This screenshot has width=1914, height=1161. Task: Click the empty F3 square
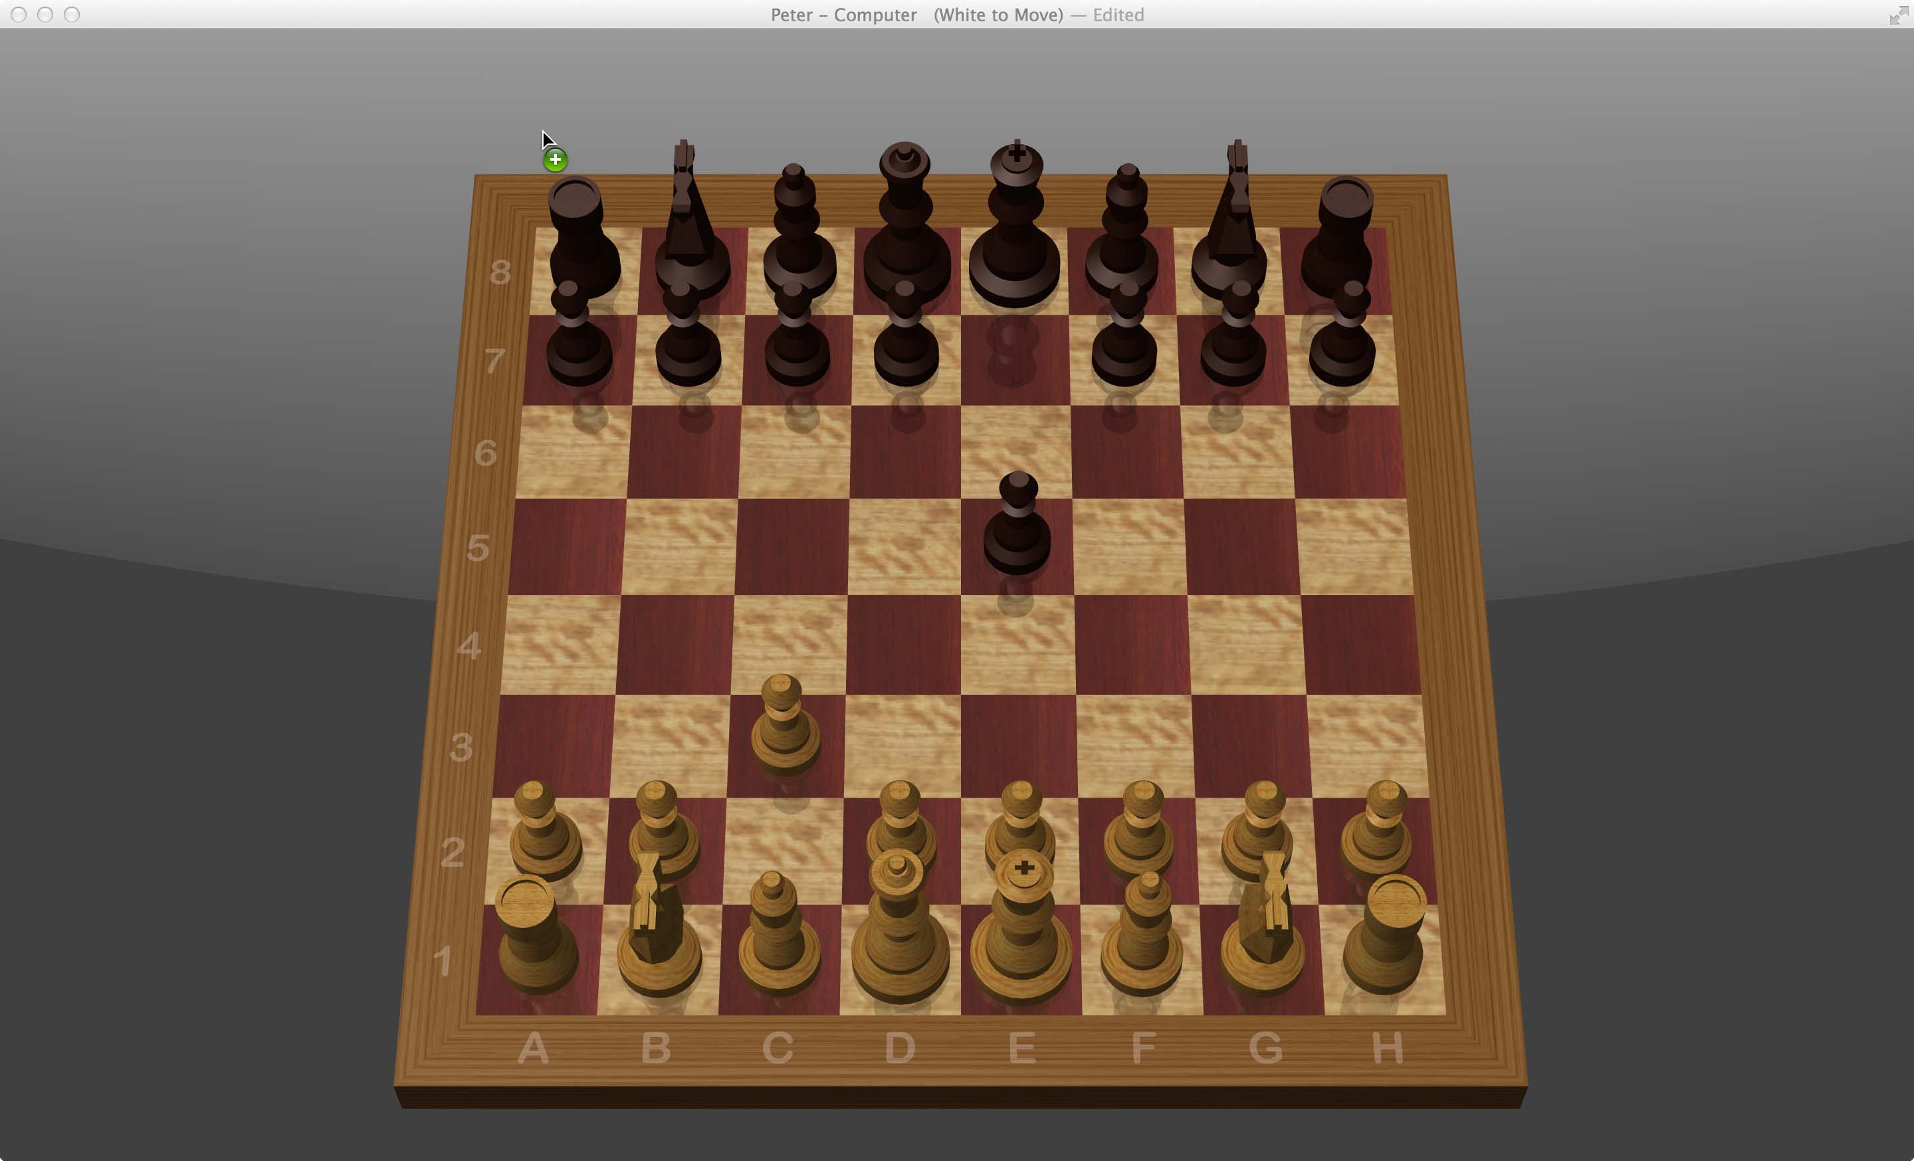coord(1136,746)
